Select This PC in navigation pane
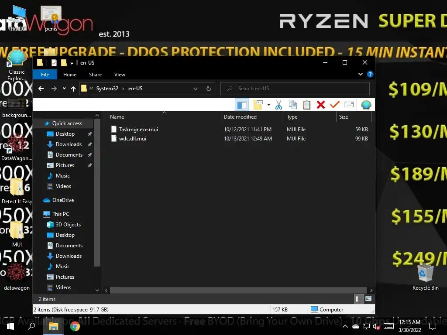The width and height of the screenshot is (447, 335). coord(61,214)
